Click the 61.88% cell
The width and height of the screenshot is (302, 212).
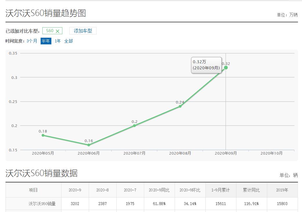coord(159,204)
